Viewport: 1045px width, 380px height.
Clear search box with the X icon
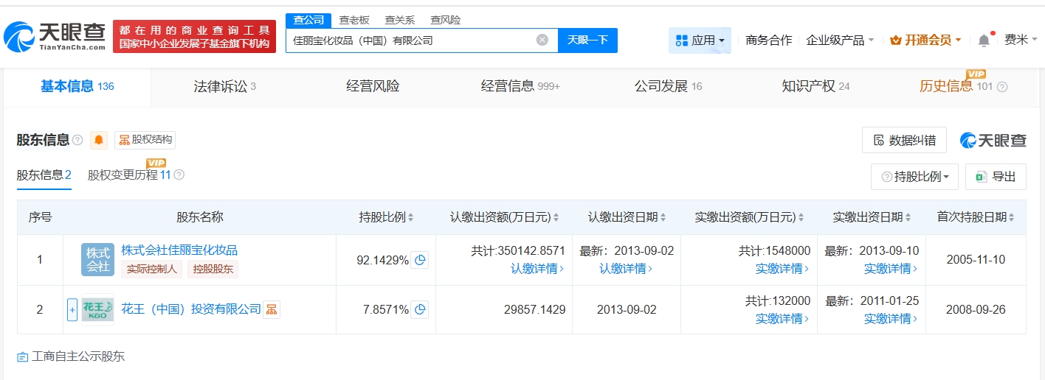(x=542, y=41)
